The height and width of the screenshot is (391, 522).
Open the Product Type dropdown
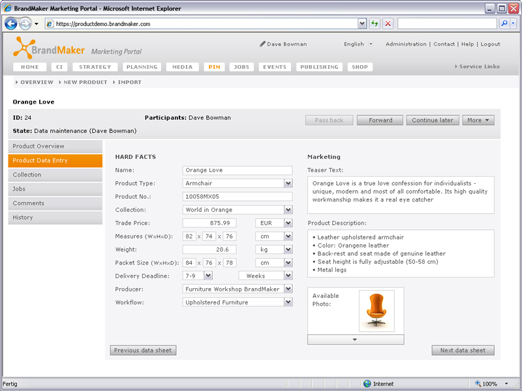pyautogui.click(x=288, y=184)
